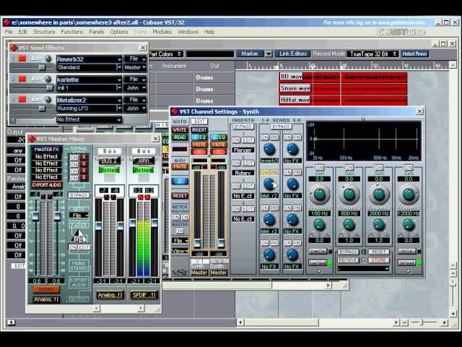Toggle the Reverb32 send effect power button
Image resolution: width=462 pixels, height=347 pixels.
(x=22, y=59)
